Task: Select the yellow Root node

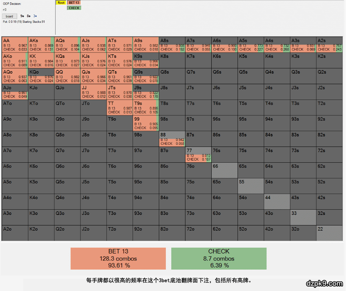Action: click(61, 2)
